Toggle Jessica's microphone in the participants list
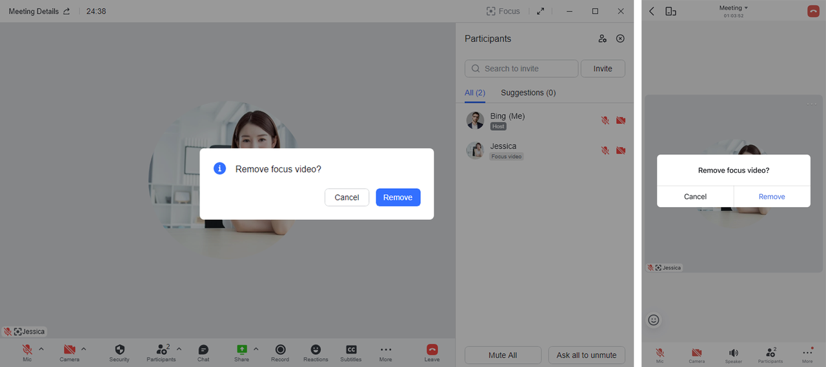Viewport: 826px width, 367px height. [605, 150]
